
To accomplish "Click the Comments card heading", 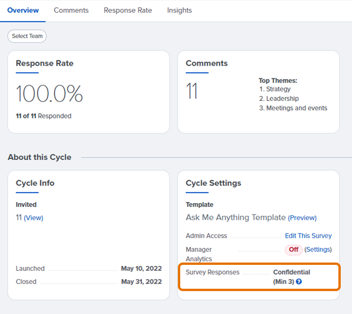I will pos(207,63).
